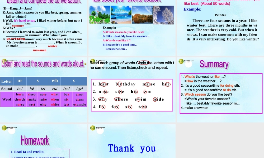Screen dimensions: 264x158
Task: Select the 'Sound' row header
Action: pyautogui.click(x=6, y=89)
